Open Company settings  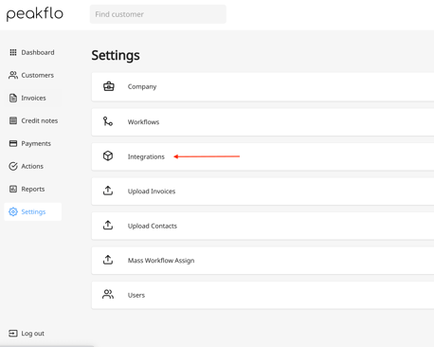coord(262,86)
